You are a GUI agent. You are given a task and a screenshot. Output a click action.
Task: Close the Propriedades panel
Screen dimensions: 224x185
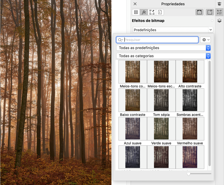(x=135, y=4)
